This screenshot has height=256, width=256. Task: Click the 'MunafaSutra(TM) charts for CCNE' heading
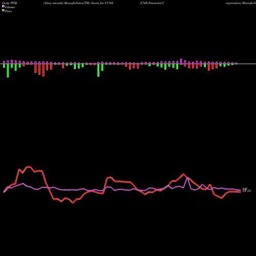[x=89, y=3]
